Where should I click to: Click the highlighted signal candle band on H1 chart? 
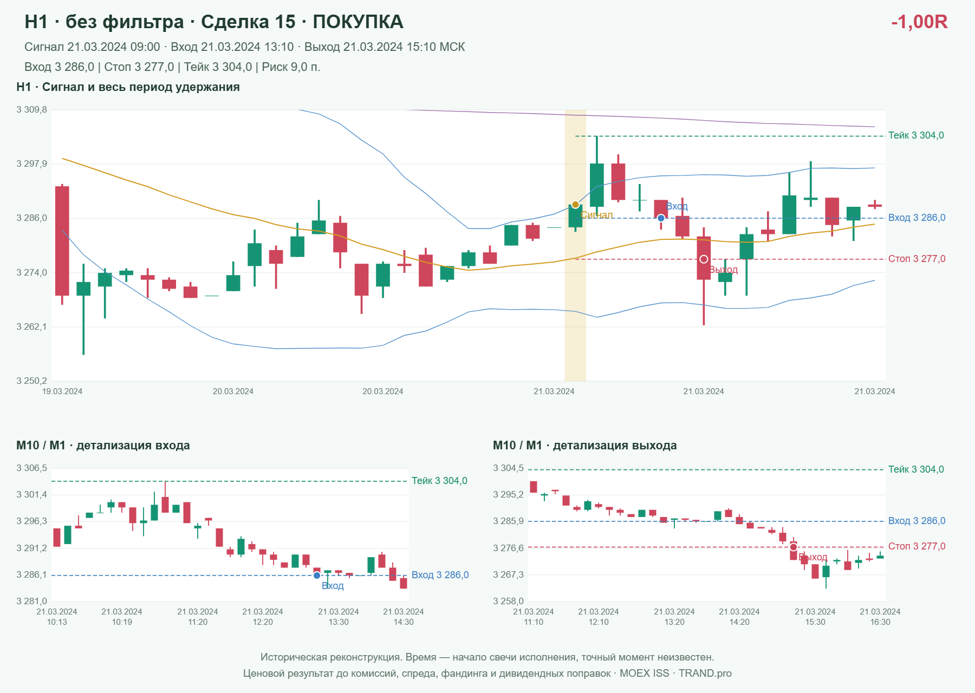[575, 245]
